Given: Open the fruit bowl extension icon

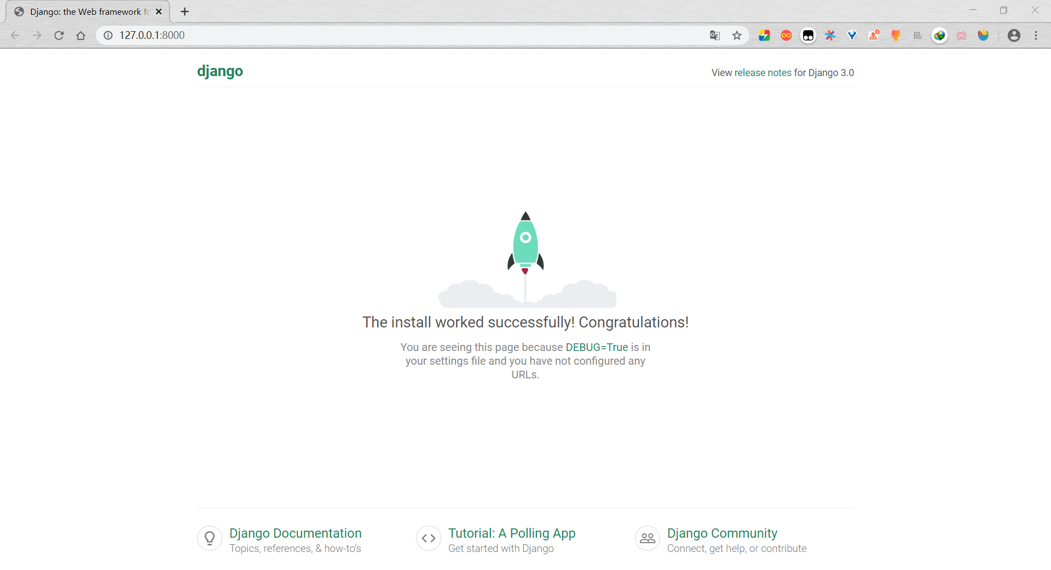Looking at the screenshot, I should pos(984,36).
